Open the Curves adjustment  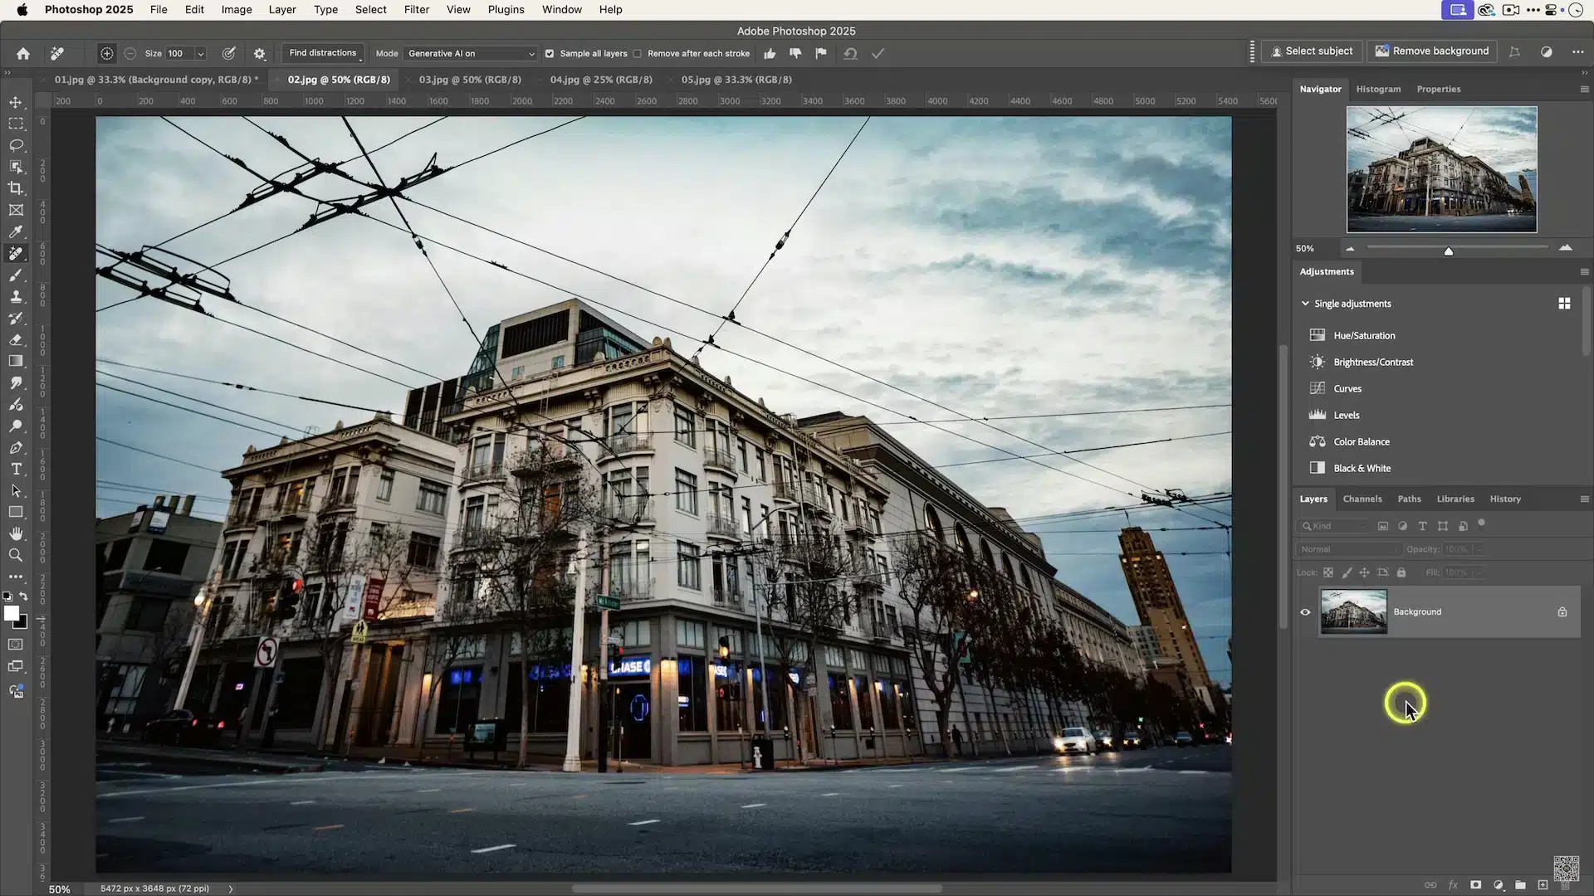click(1346, 388)
